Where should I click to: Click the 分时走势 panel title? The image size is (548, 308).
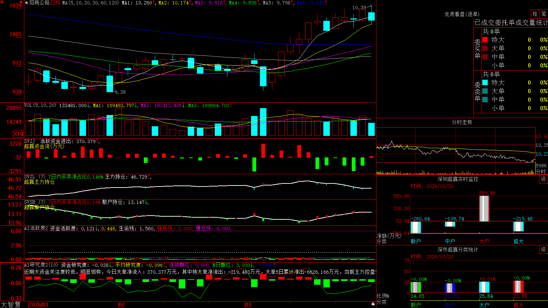pyautogui.click(x=462, y=122)
